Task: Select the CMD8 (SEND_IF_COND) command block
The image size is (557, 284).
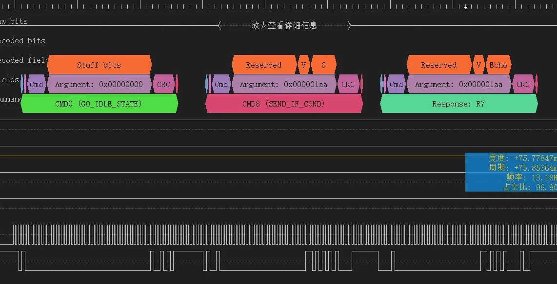Action: 284,104
